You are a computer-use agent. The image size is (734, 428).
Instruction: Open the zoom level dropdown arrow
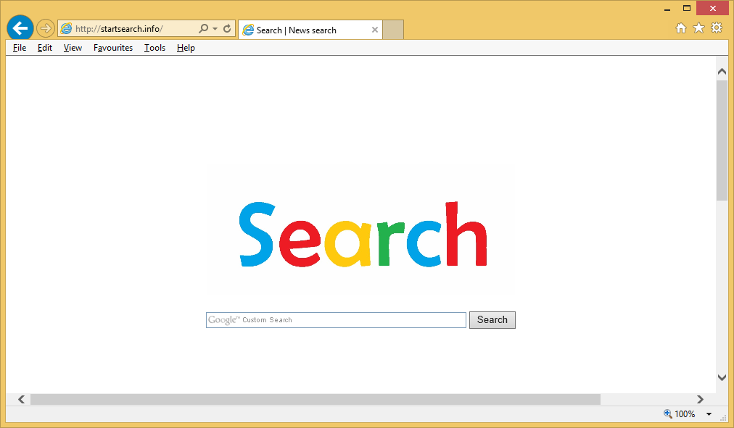coord(709,414)
